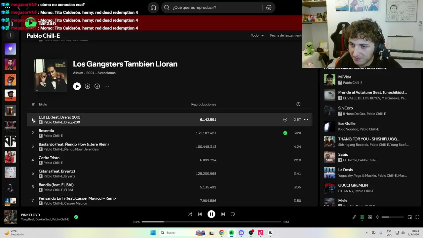Switch the player to full screen
This screenshot has width=423, height=238.
pos(417,217)
